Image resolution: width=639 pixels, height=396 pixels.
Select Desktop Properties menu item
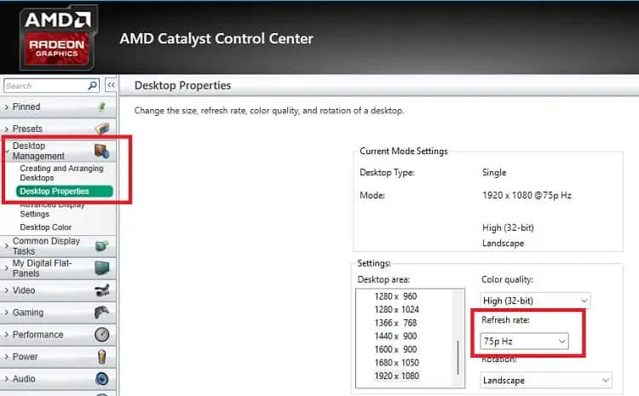65,191
